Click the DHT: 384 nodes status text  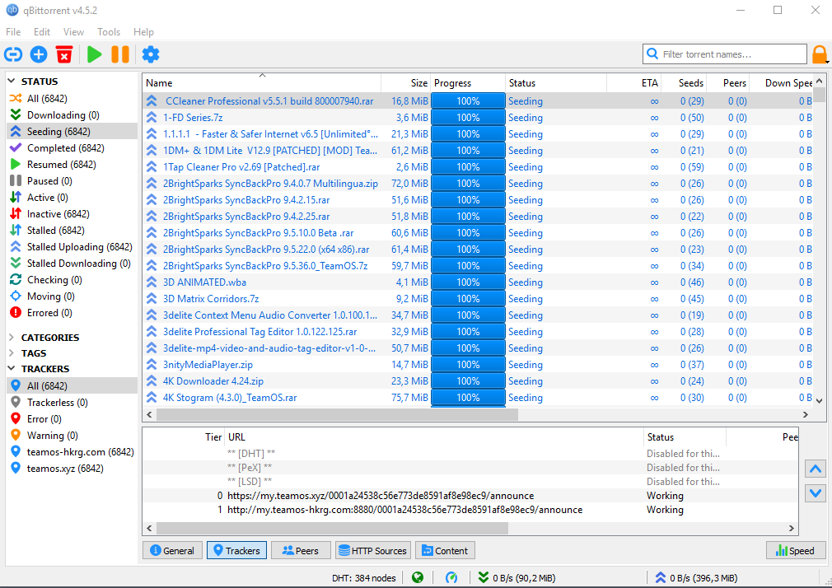pyautogui.click(x=364, y=577)
